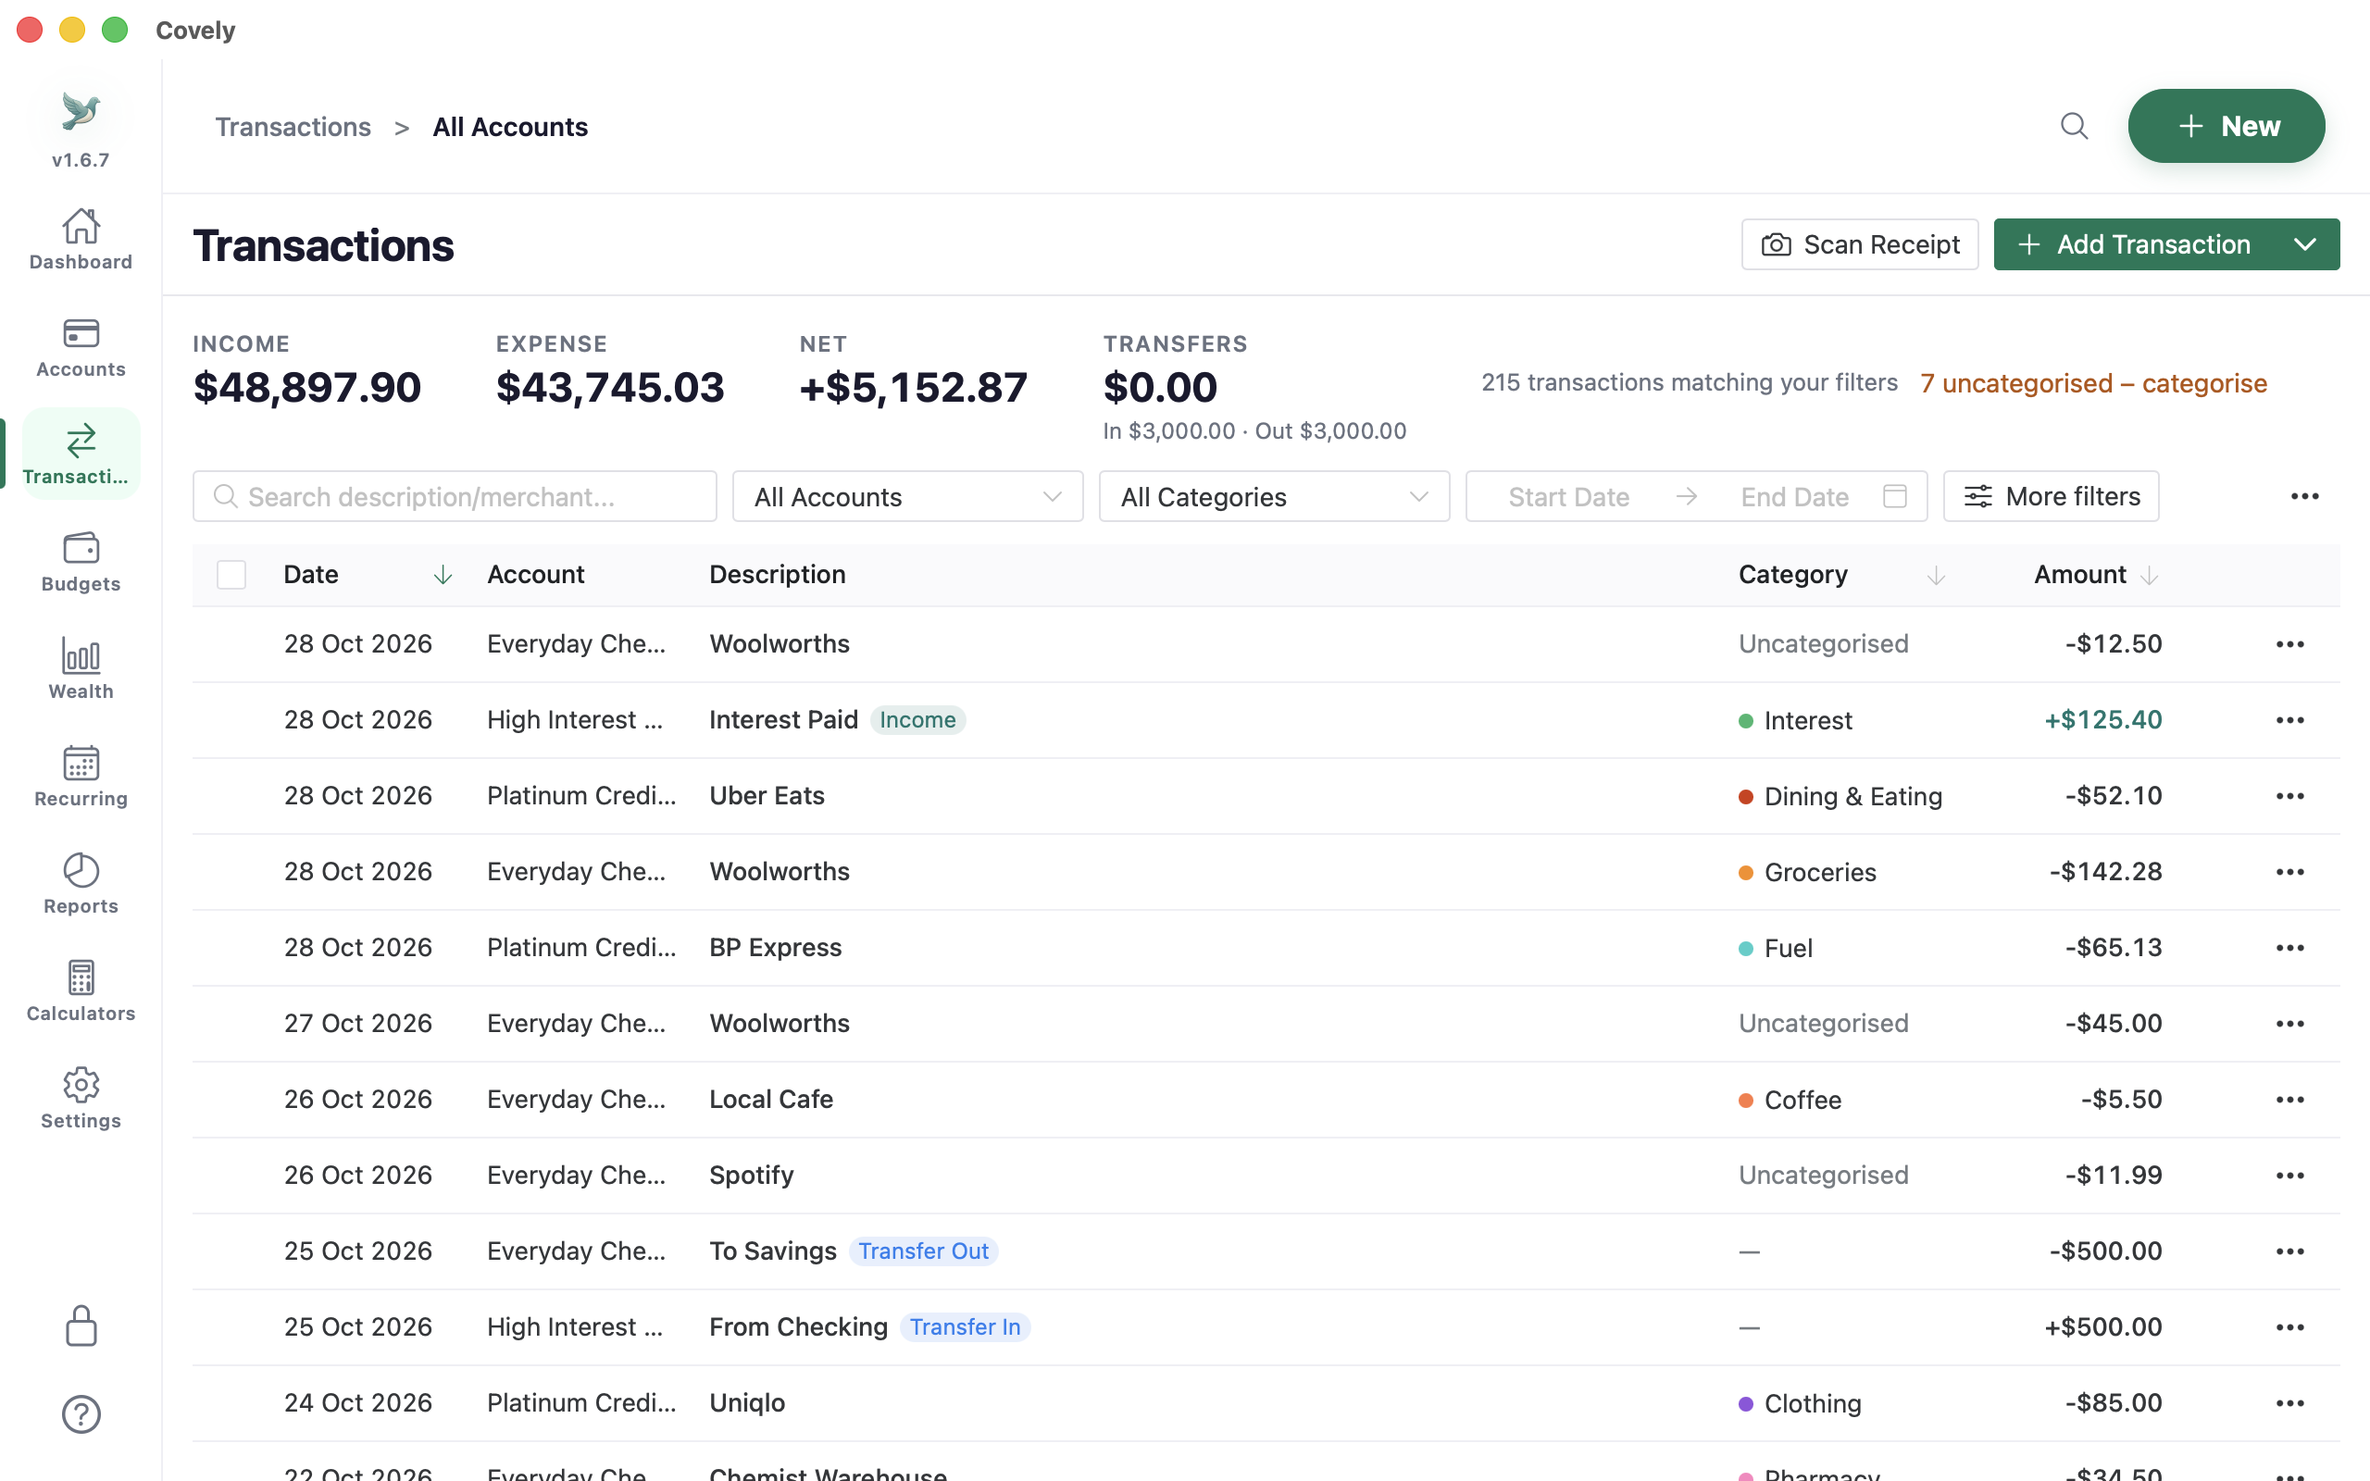This screenshot has height=1481, width=2370.
Task: Click the 7 uncategorised – categorise link
Action: pos(2093,383)
